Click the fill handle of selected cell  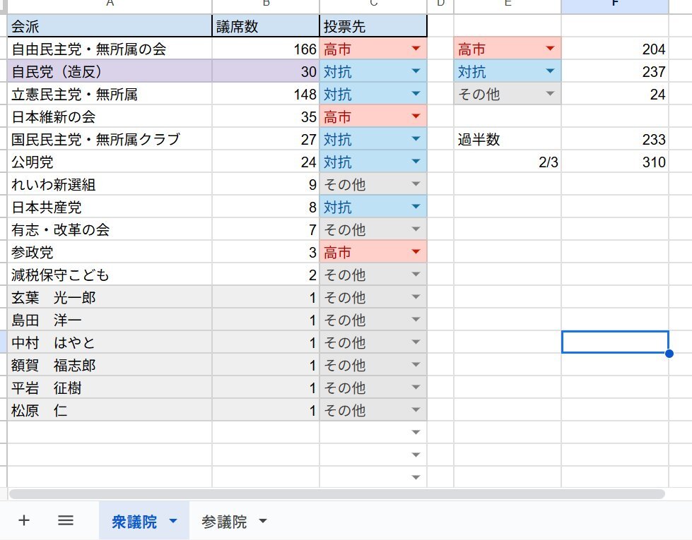pos(669,353)
